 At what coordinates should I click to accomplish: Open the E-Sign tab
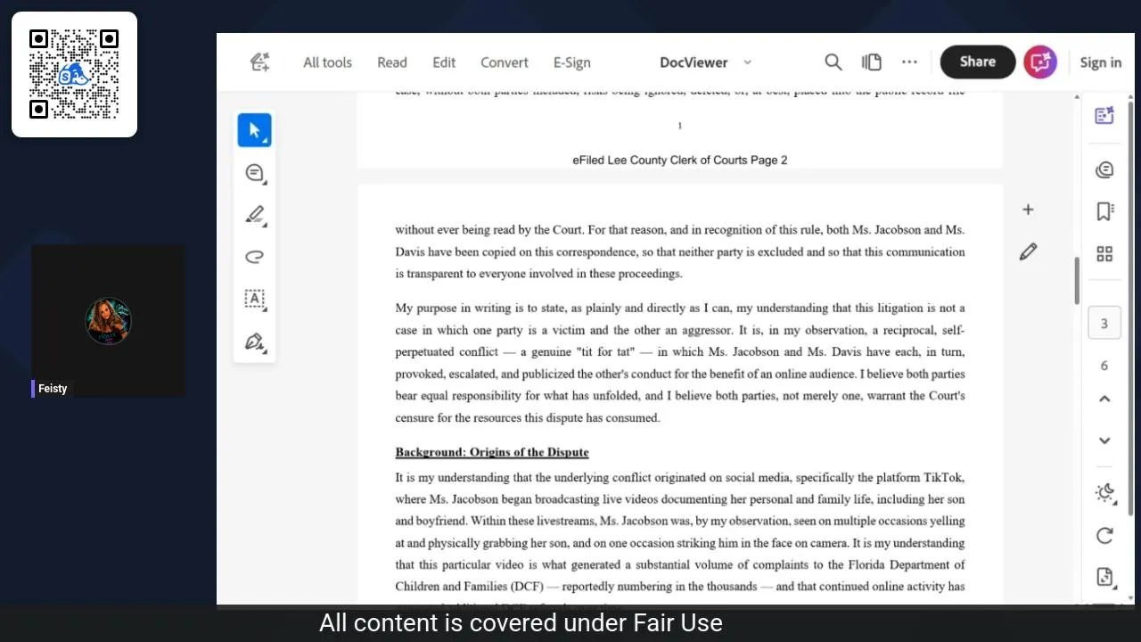click(x=571, y=62)
